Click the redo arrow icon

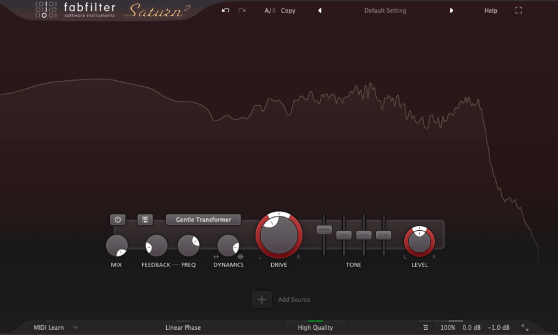pos(242,10)
